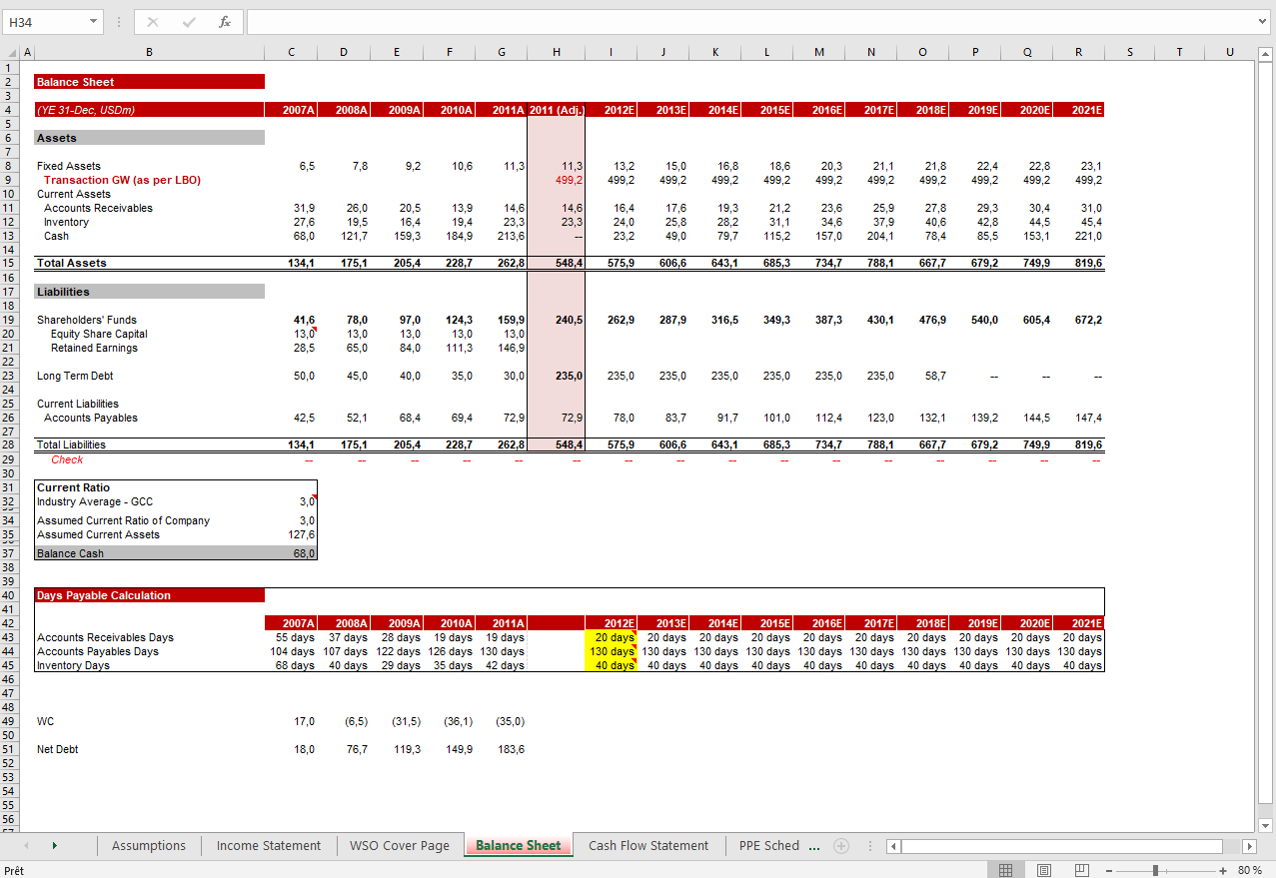
Task: Click the Cancel (X) formula bar icon
Action: (x=153, y=21)
